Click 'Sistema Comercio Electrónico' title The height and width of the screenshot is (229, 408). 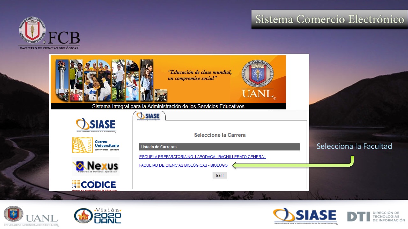pos(330,19)
